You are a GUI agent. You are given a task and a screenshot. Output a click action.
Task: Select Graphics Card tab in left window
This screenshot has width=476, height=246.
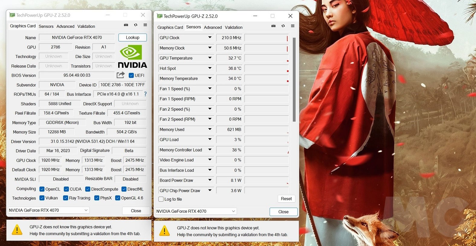coord(23,26)
